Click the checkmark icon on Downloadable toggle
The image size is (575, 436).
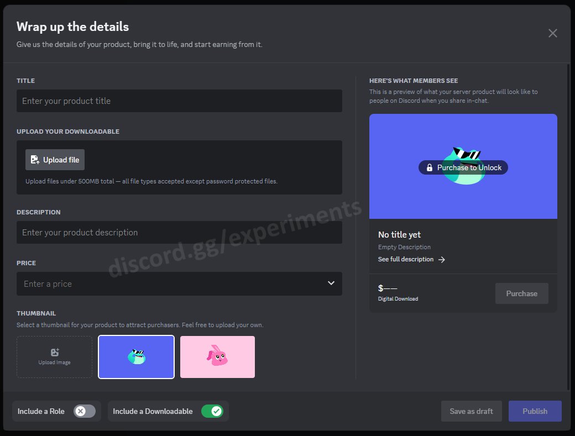(x=216, y=411)
